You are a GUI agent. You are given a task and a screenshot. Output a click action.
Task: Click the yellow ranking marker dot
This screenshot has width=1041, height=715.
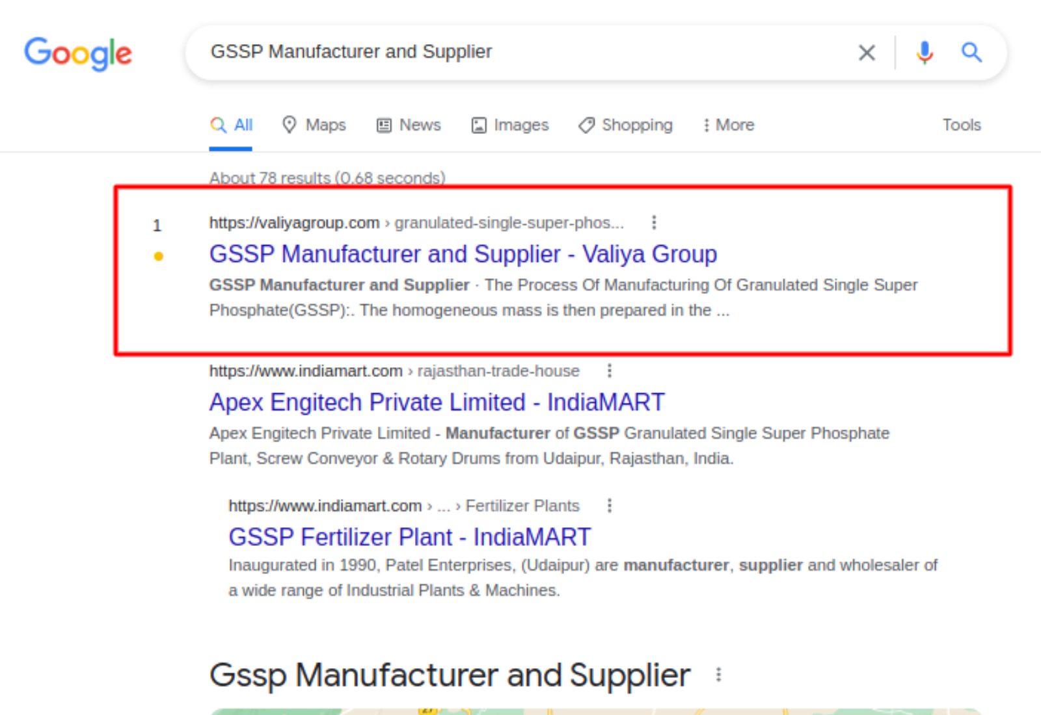click(158, 256)
